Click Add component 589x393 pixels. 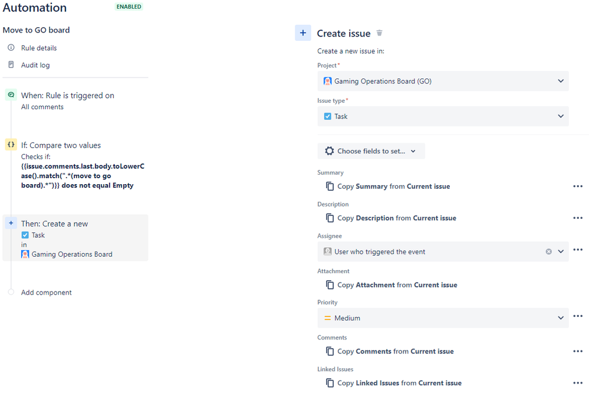coord(46,292)
